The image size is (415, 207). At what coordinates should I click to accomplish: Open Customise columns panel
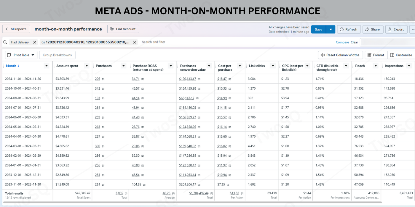(x=401, y=55)
